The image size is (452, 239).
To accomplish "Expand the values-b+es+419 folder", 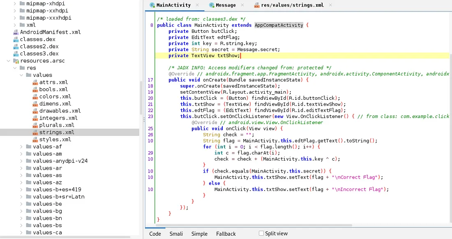I will coord(21,190).
